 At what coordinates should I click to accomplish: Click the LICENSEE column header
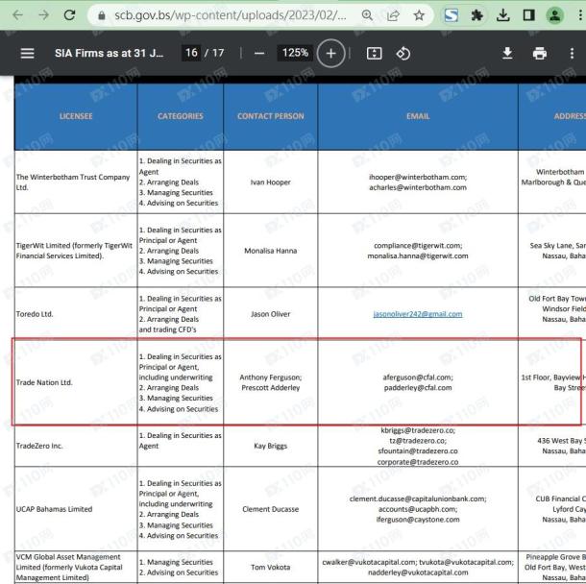76,116
